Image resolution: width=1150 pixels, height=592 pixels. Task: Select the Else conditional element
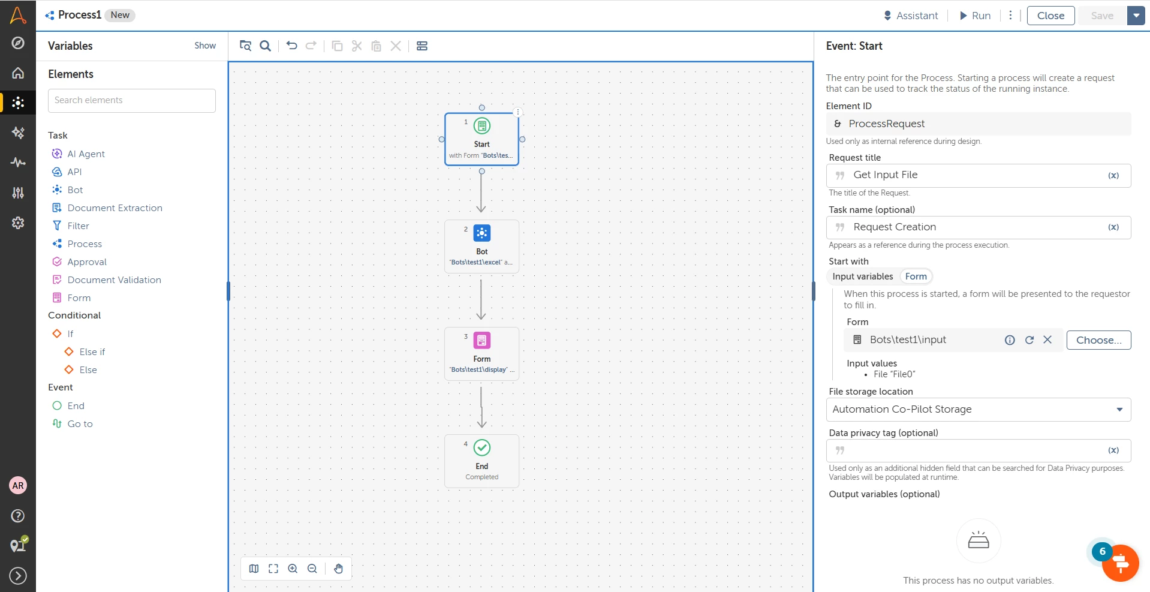point(80,370)
